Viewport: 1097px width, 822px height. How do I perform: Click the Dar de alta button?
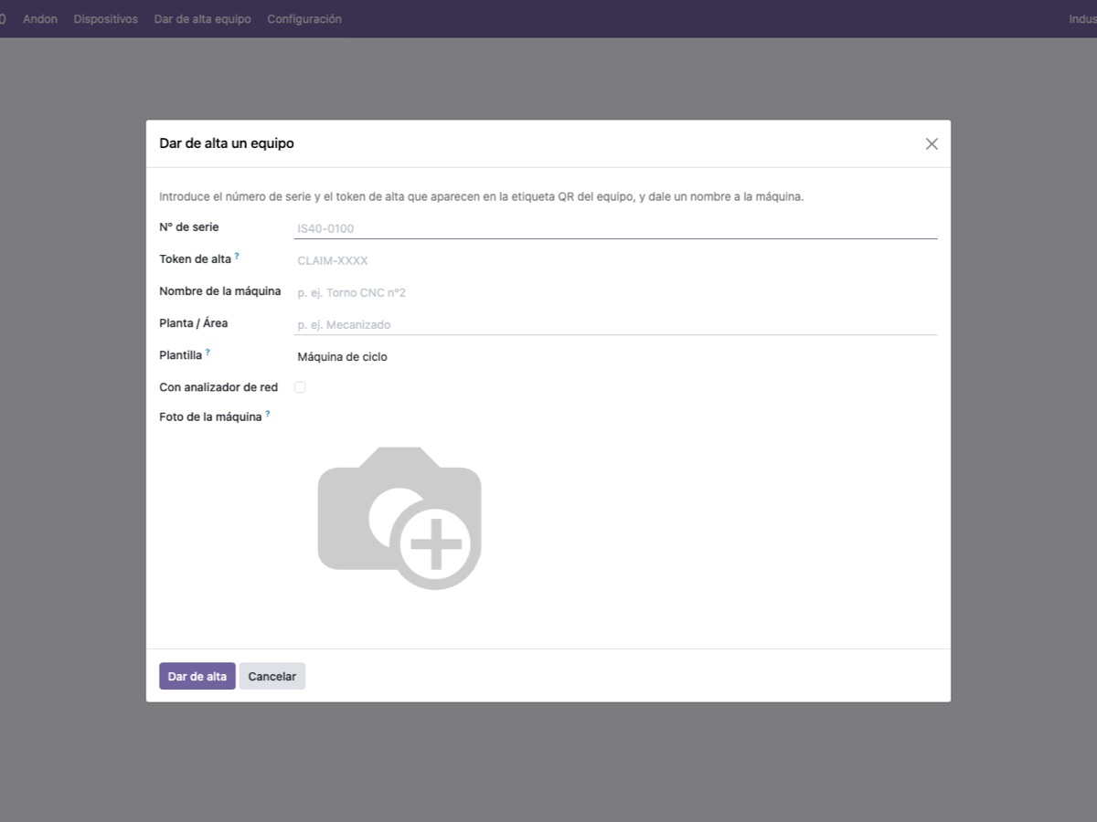(x=197, y=676)
